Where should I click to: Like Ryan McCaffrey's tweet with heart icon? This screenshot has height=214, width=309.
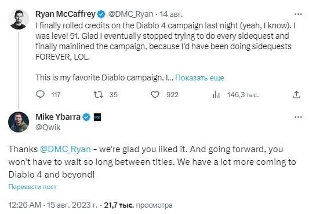coord(155,95)
